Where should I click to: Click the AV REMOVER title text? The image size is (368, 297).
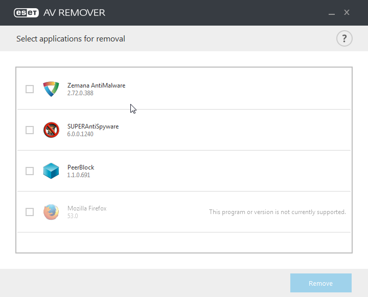coord(75,13)
